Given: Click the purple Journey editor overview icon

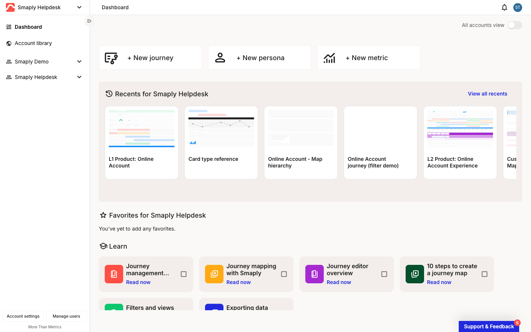Looking at the screenshot, I should click(315, 274).
